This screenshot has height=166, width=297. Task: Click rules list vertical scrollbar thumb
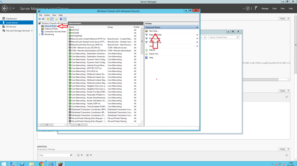[x=142, y=41]
